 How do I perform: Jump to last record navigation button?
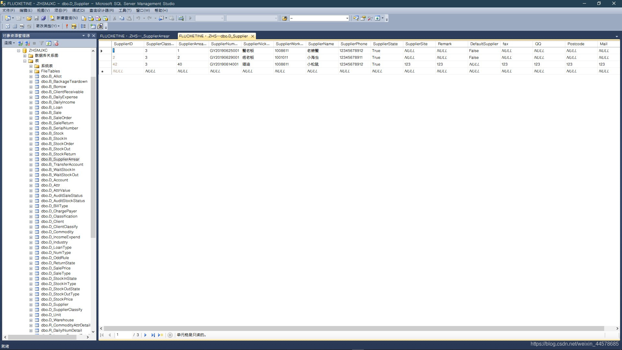point(153,335)
